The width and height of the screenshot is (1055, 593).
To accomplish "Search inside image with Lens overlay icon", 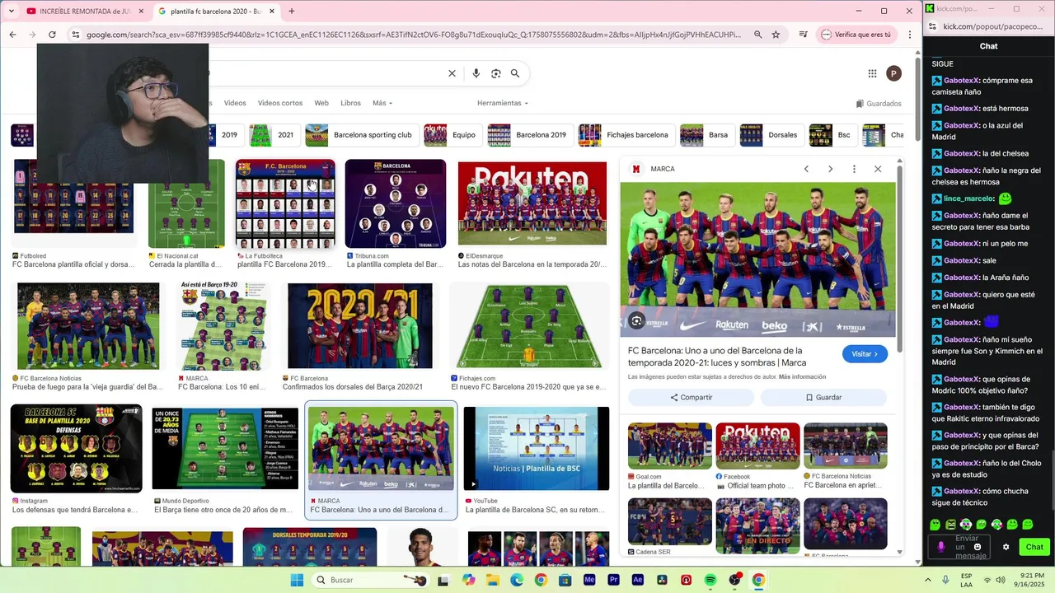I will coord(636,321).
